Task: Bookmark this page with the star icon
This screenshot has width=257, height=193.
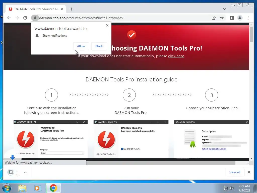Action: point(222,18)
